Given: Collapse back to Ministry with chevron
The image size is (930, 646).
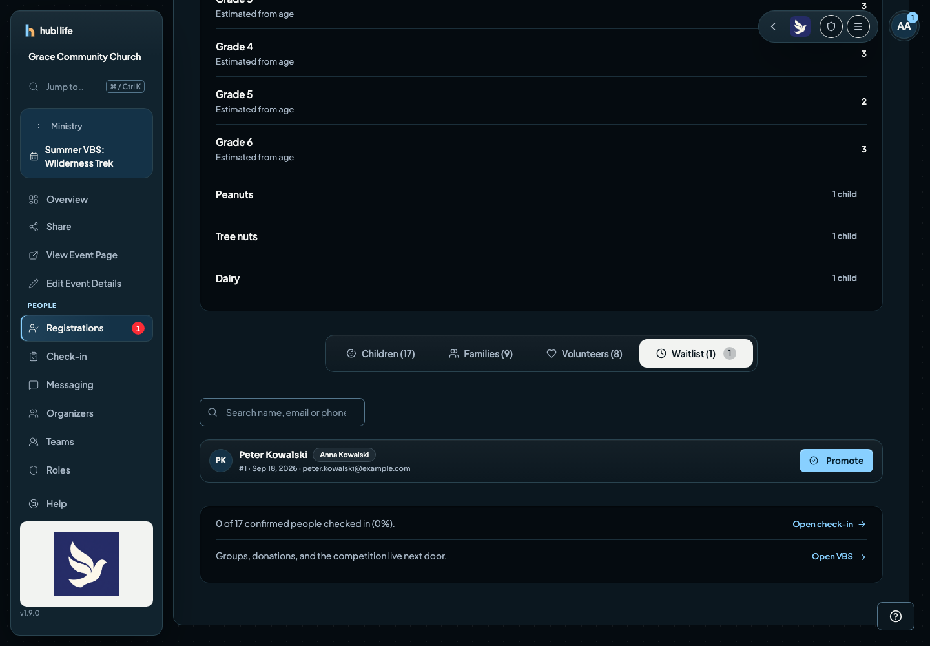Looking at the screenshot, I should coord(38,126).
